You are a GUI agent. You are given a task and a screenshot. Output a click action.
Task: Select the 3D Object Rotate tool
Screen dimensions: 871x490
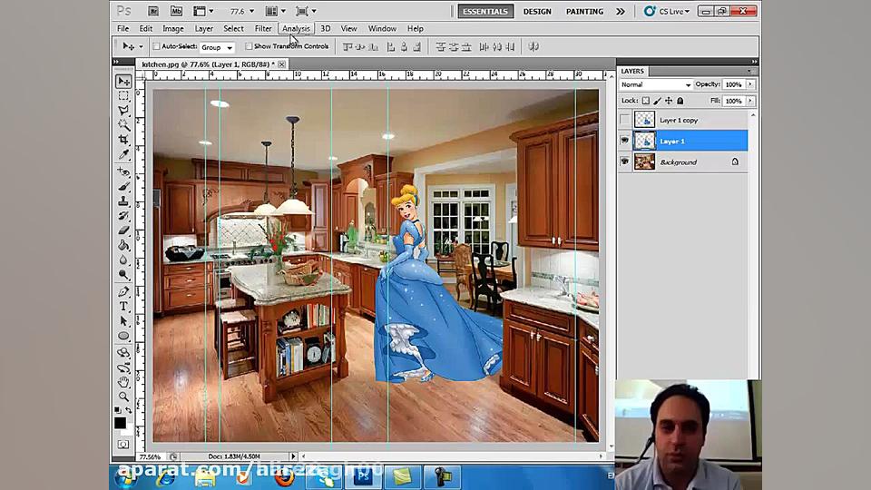click(123, 353)
